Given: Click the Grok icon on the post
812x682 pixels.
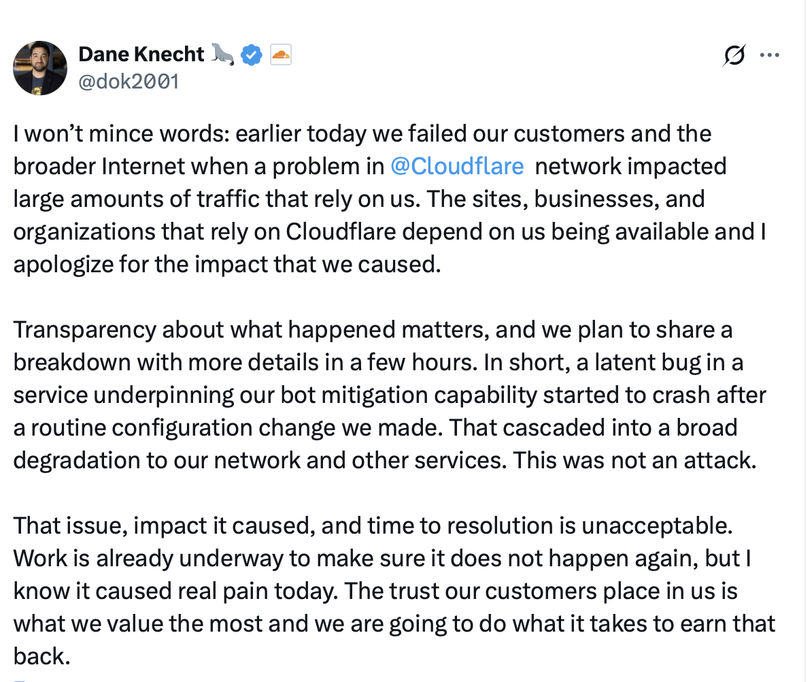Looking at the screenshot, I should tap(734, 55).
